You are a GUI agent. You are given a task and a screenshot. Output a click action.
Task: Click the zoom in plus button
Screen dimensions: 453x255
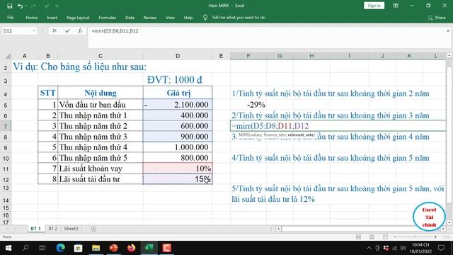point(435,237)
